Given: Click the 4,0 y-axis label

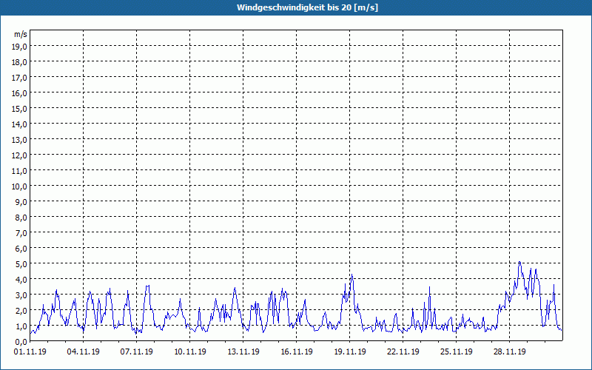Looking at the screenshot, I should pyautogui.click(x=21, y=280).
